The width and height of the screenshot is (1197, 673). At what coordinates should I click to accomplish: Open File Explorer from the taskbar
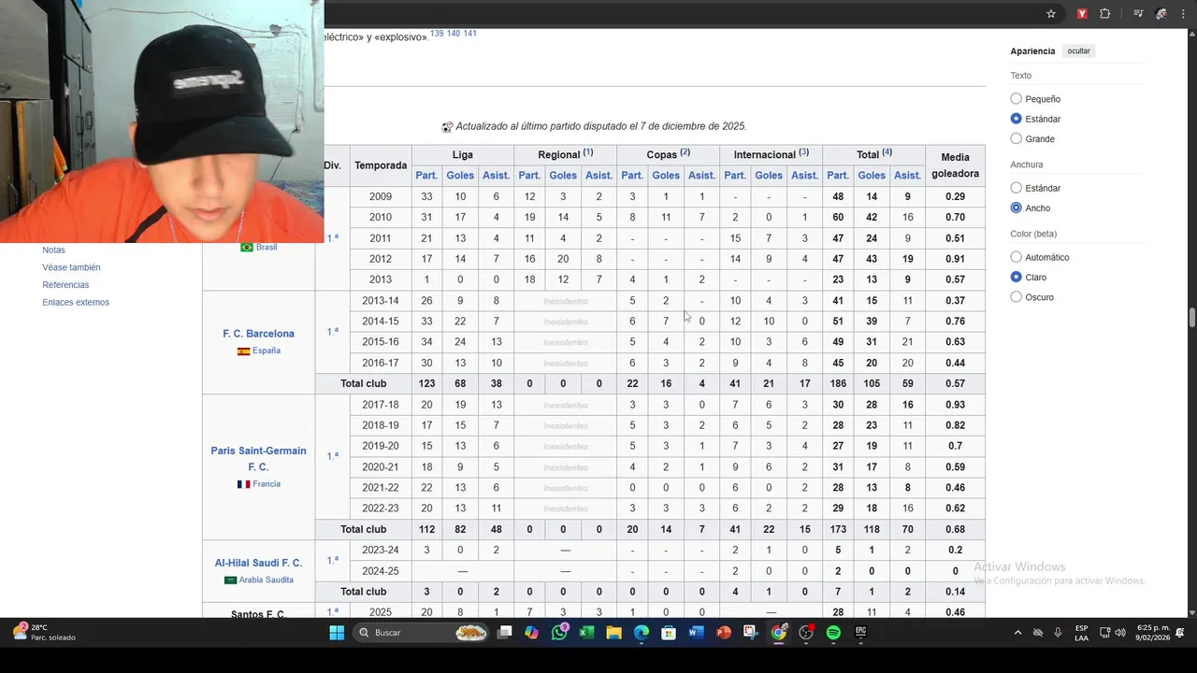point(613,633)
